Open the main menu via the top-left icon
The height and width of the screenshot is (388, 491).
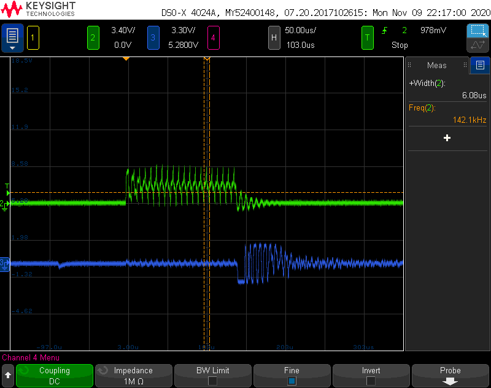point(12,37)
